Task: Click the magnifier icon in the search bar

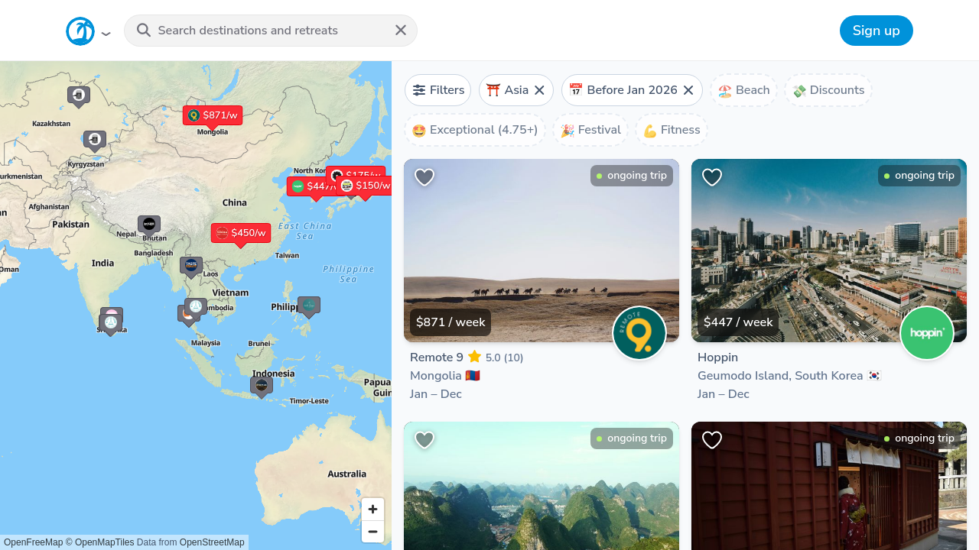Action: [x=144, y=31]
